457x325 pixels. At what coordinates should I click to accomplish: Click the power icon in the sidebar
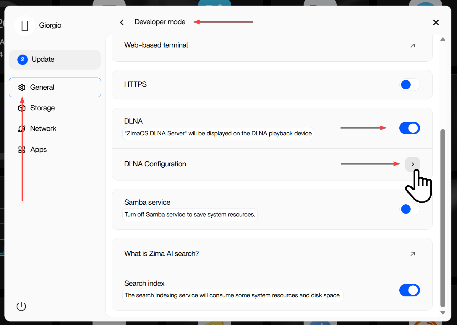(x=21, y=306)
